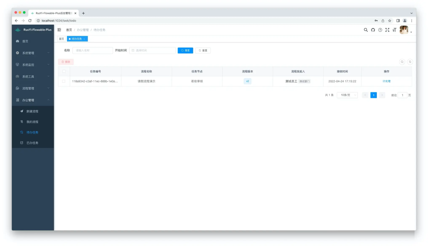Click the 名称 name input field
Image resolution: width=428 pixels, height=246 pixels.
[x=93, y=50]
